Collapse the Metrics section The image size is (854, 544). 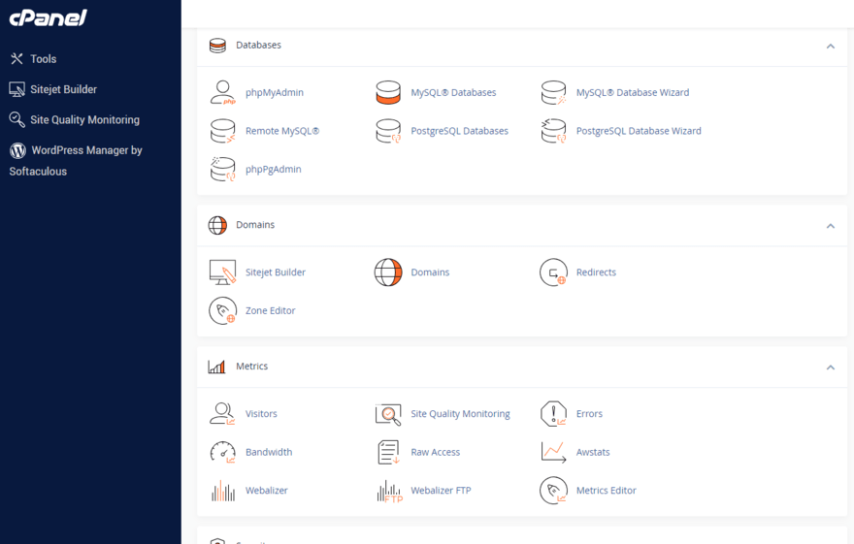831,368
